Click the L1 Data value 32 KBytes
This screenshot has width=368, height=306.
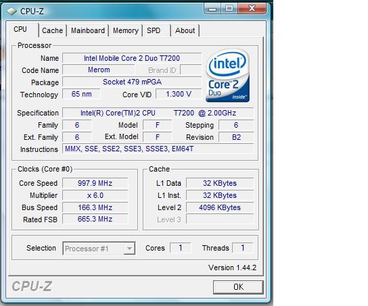220,183
